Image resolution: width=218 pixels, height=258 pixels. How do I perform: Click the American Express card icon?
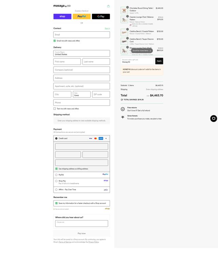(101, 138)
